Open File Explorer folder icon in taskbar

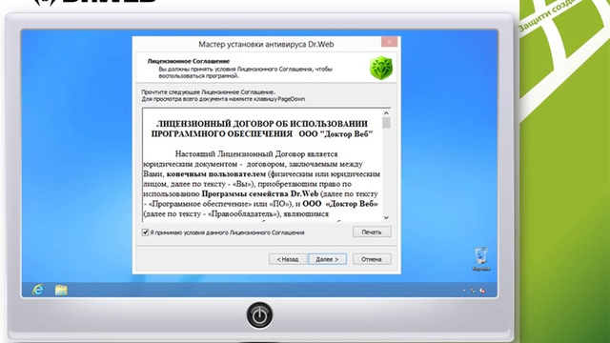61,290
